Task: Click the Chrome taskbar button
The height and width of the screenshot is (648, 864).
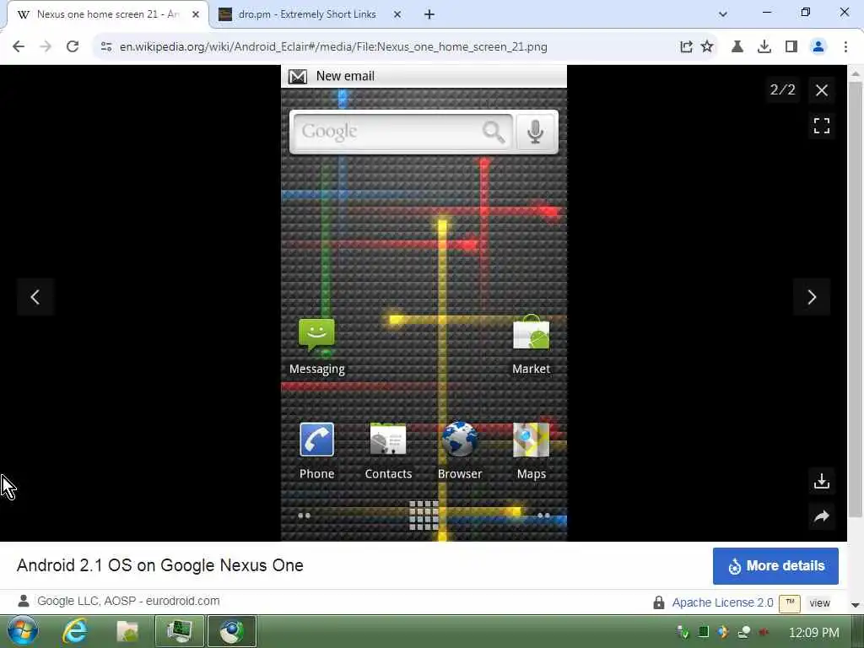Action: [x=231, y=631]
